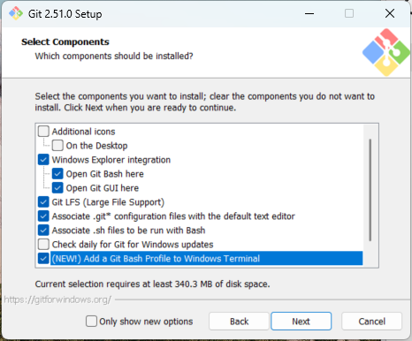Uncheck Associate .sh files with Bash
Screen dimensions: 412x341
coord(43,231)
